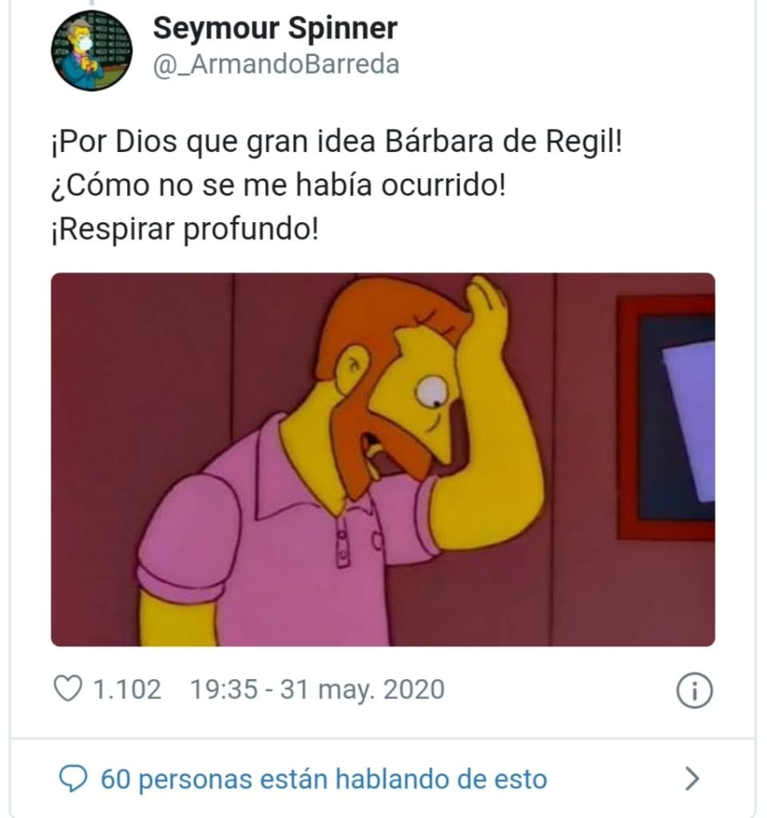Open the tweet info circle icon
Viewport: 767px width, 818px height.
pos(694,690)
